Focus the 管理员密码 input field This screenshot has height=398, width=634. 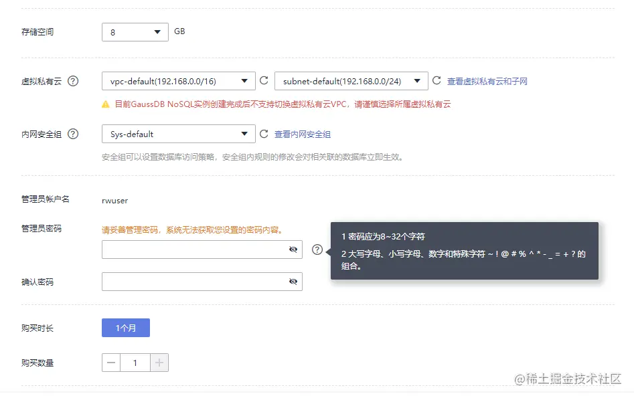[202, 250]
